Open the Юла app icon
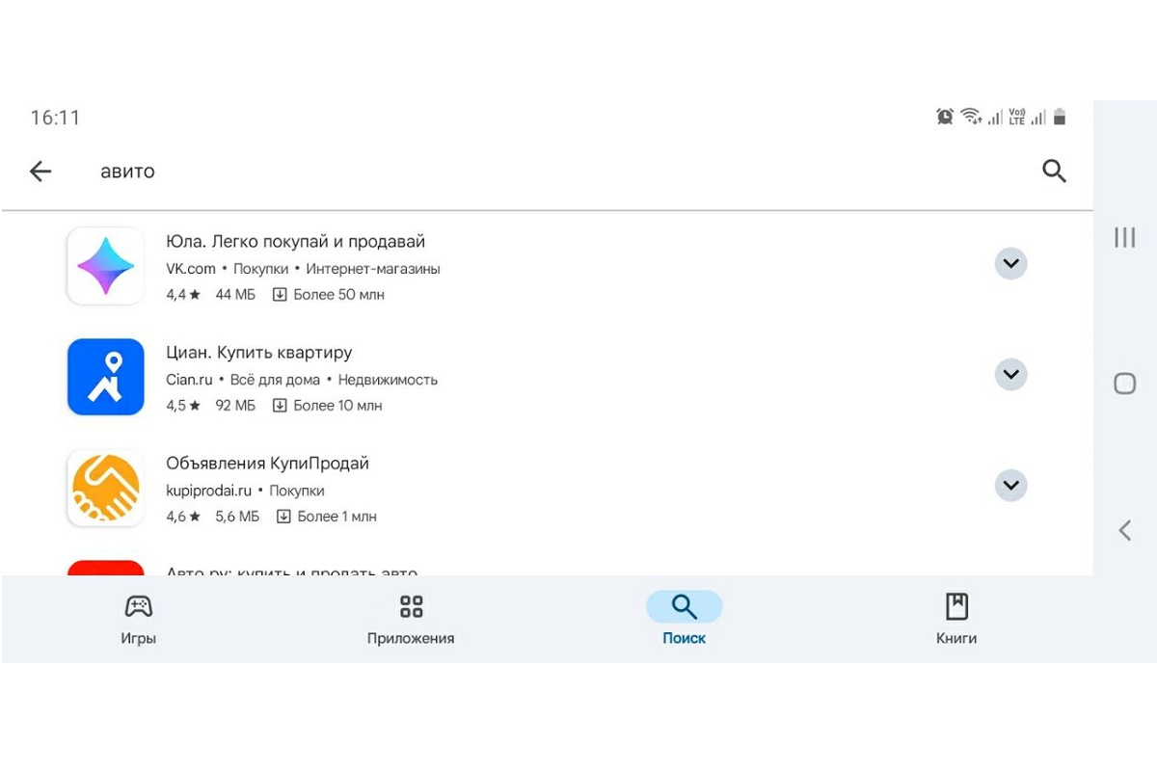1157x771 pixels. [x=105, y=266]
